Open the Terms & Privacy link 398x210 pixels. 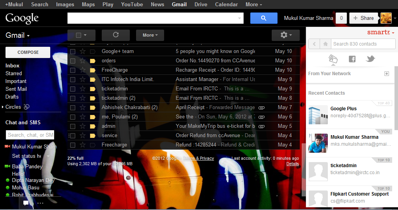point(198,158)
